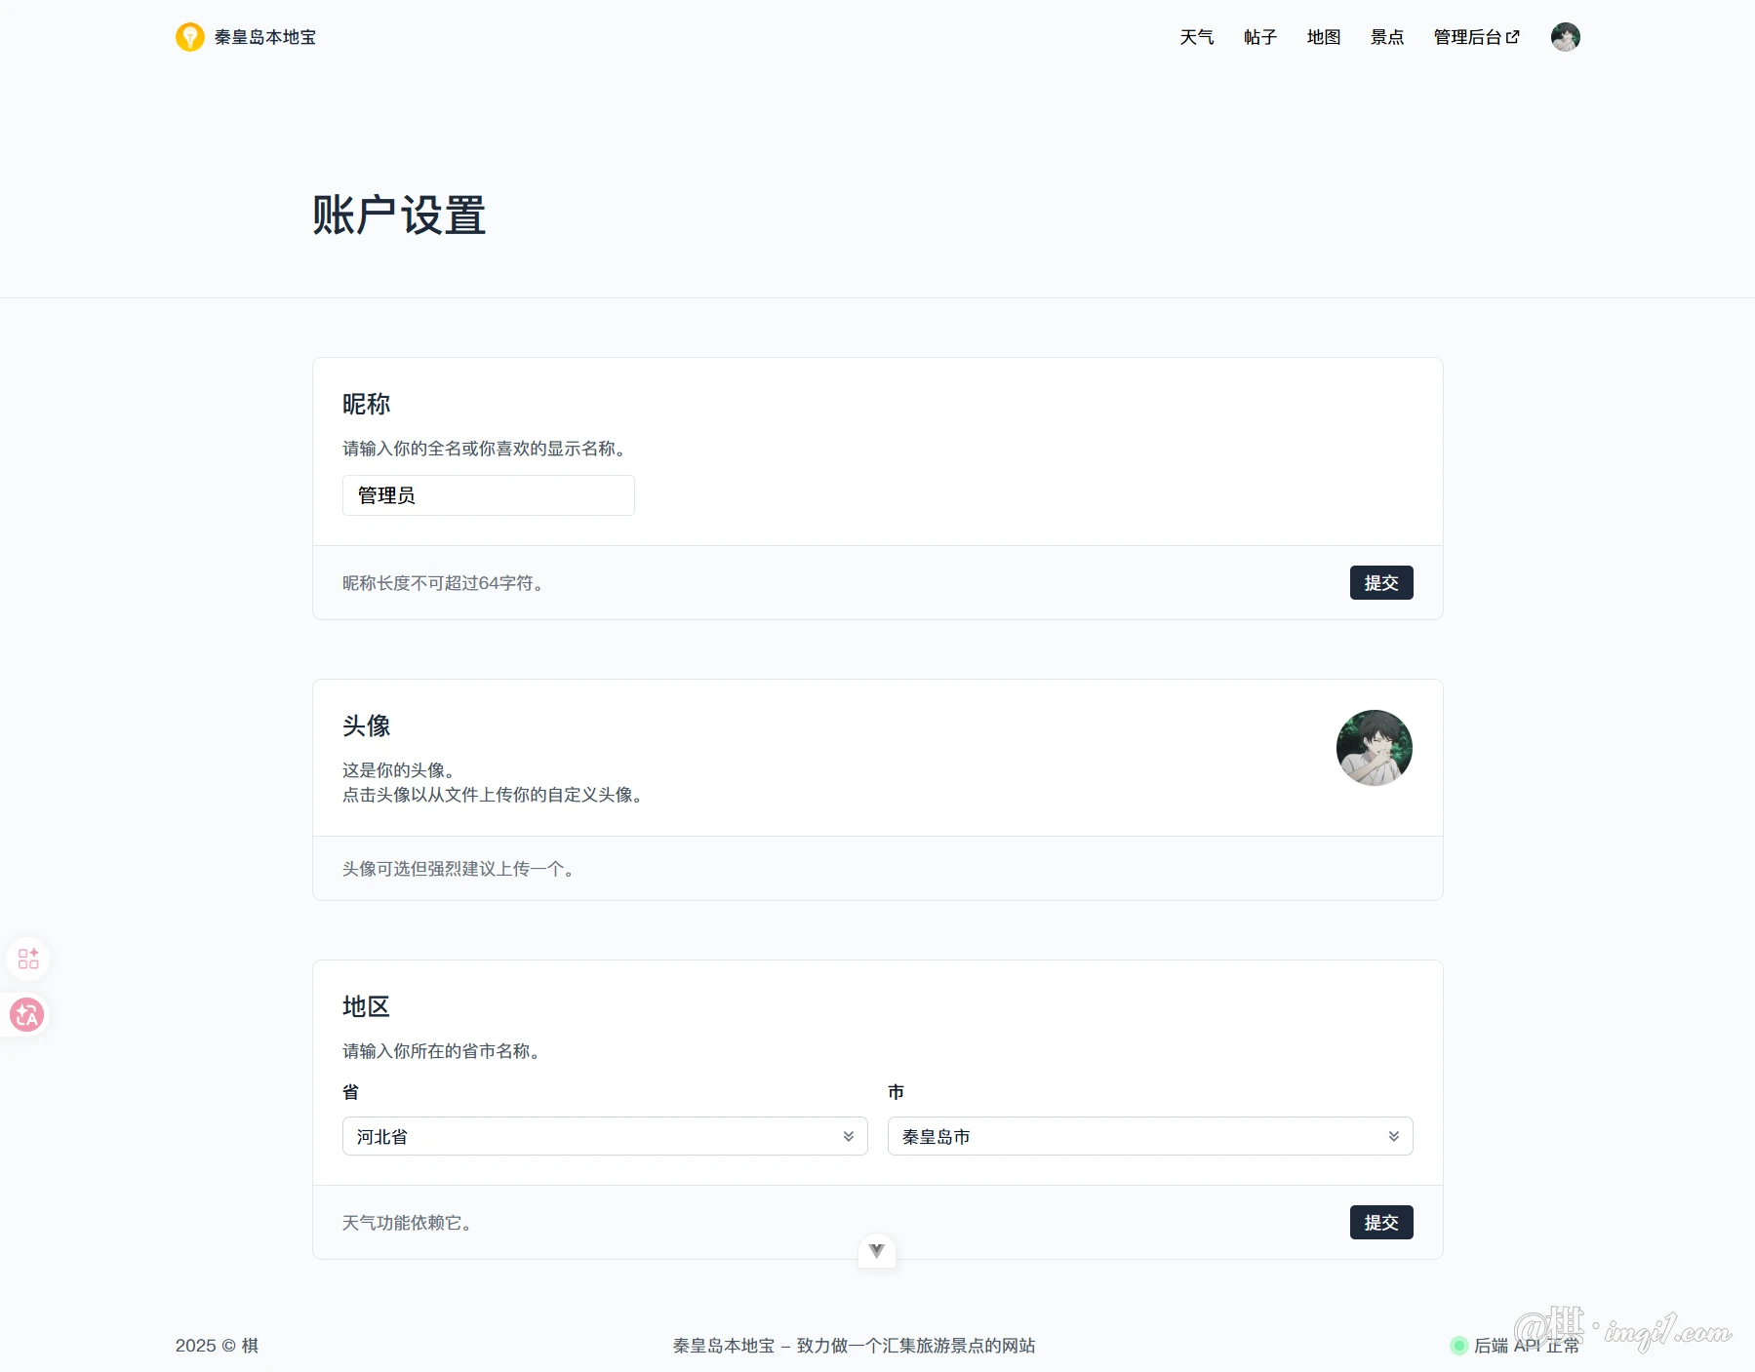Expand the 省 dropdown showing 河北省
The height and width of the screenshot is (1372, 1755).
[604, 1136]
